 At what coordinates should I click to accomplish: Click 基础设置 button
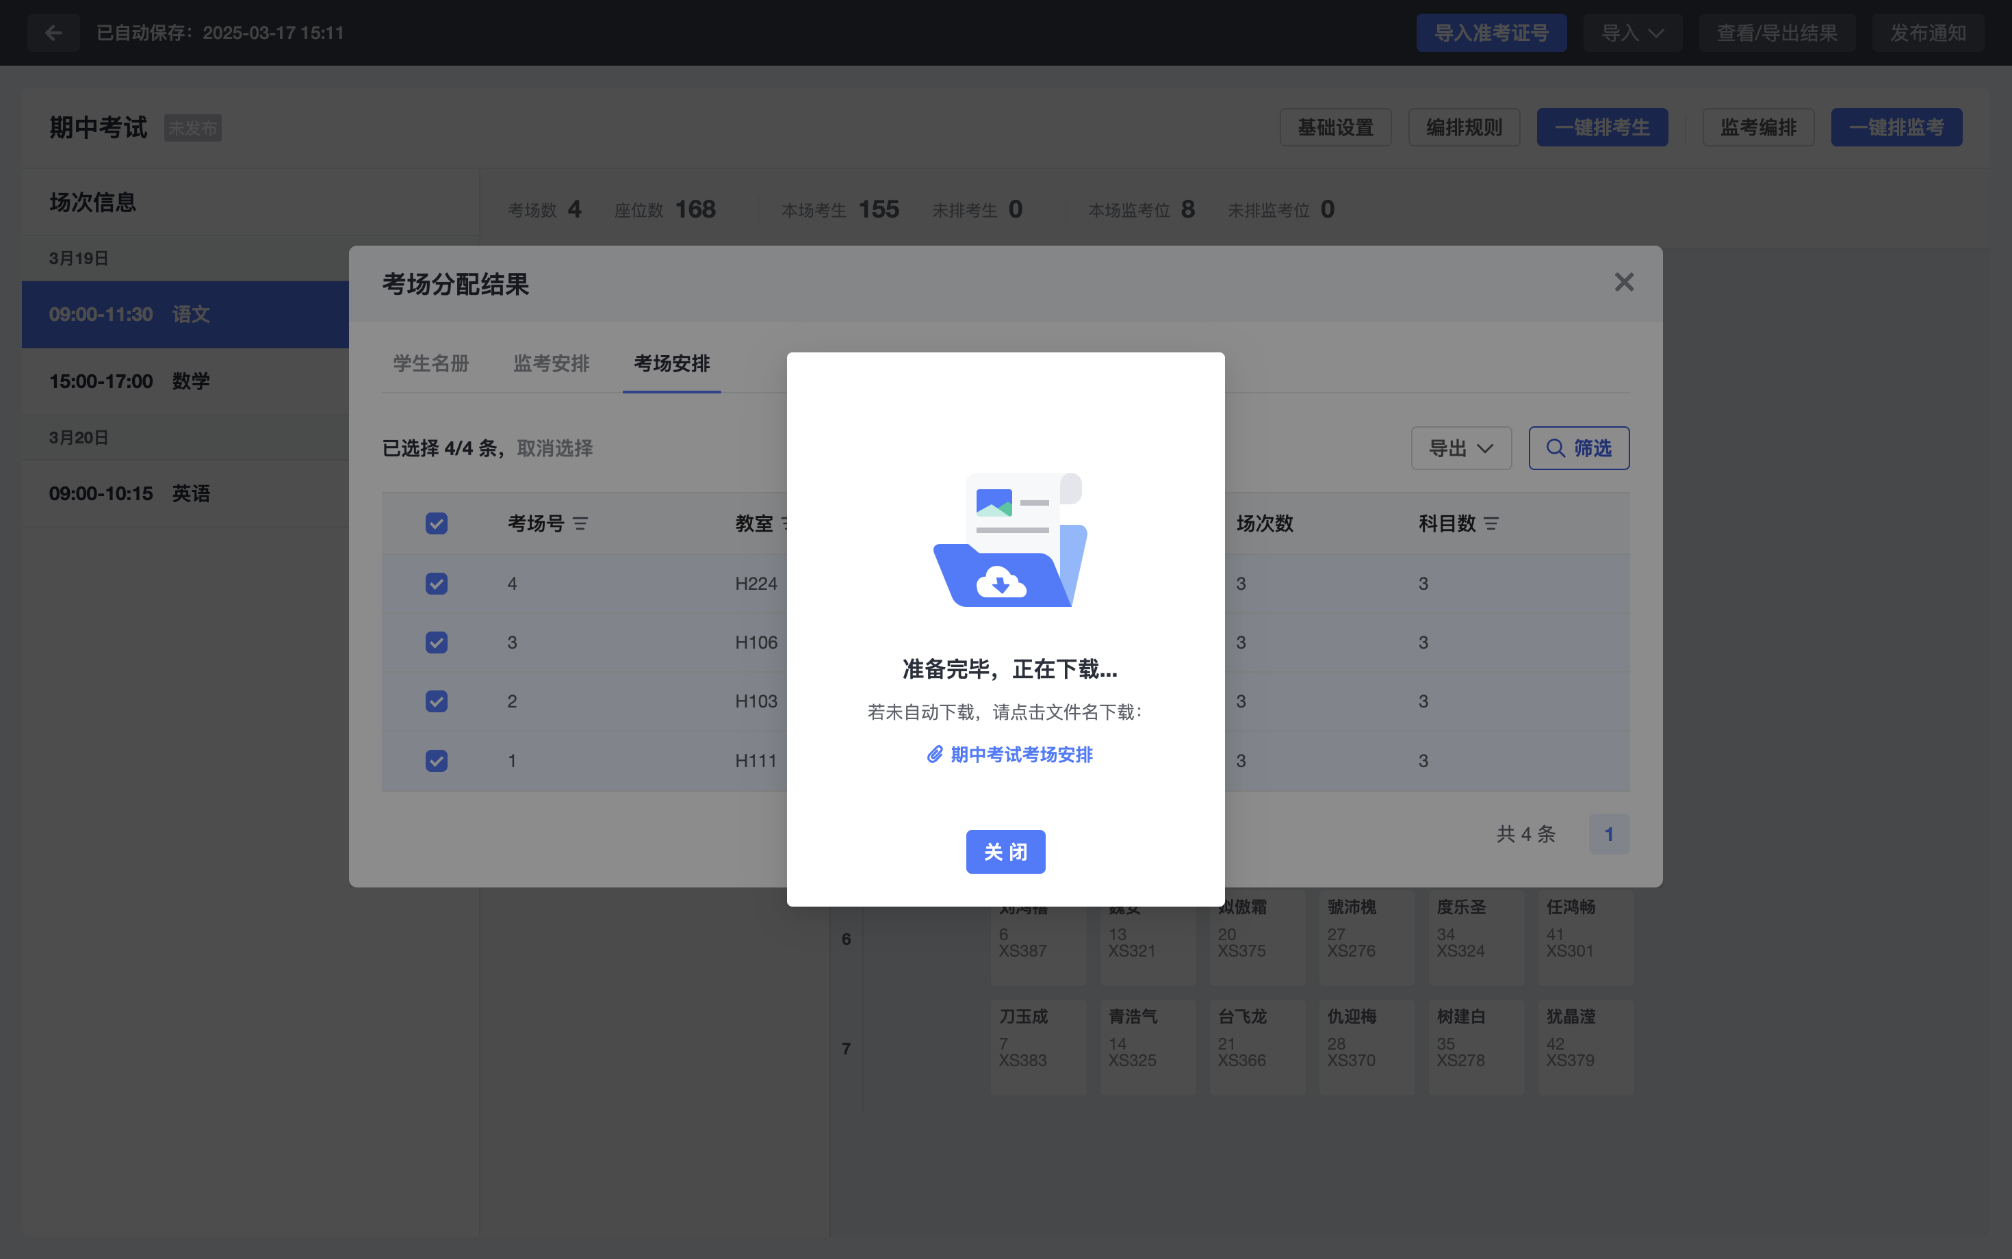1335,127
